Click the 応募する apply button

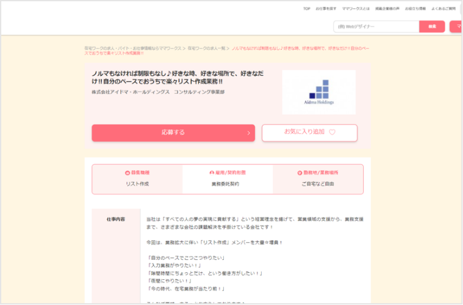[174, 133]
